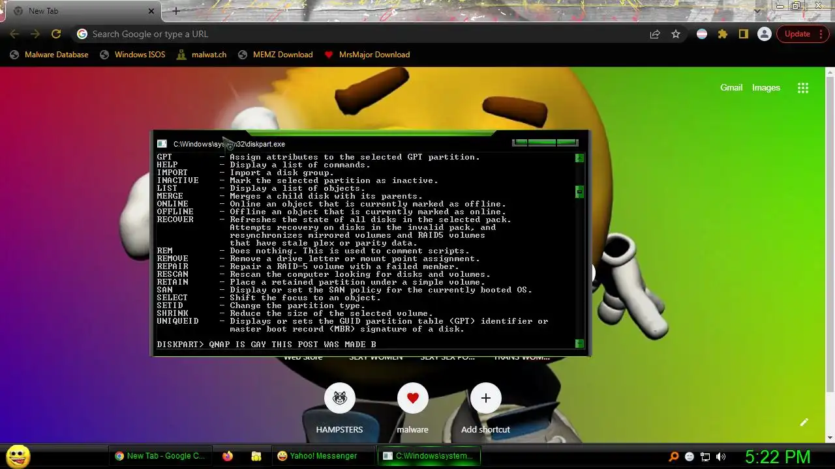Click the orange search tray icon

tap(675, 457)
